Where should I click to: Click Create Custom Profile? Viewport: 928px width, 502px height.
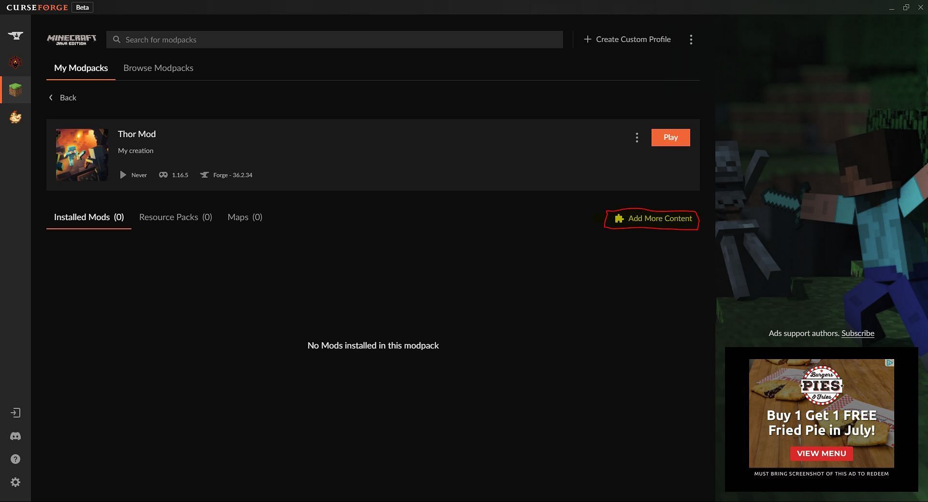627,39
